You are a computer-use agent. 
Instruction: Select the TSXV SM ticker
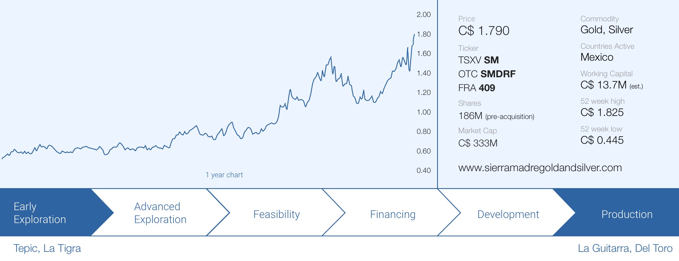pos(478,60)
